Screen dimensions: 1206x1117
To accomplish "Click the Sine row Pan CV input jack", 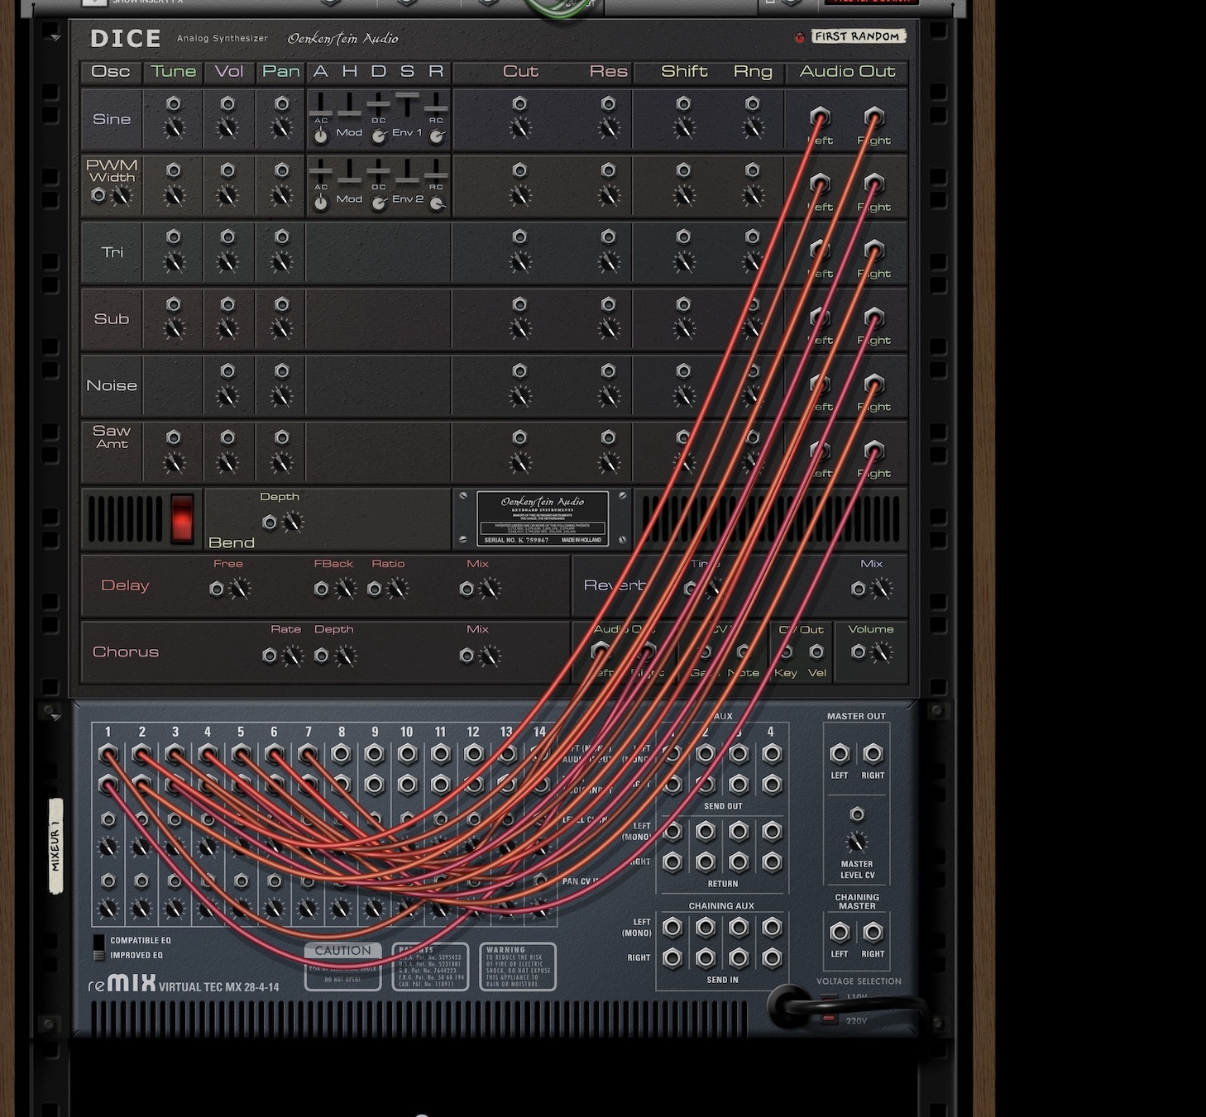I will [x=282, y=103].
